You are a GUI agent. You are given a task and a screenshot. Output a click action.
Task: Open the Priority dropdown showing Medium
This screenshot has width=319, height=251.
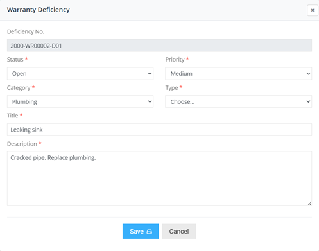pos(238,74)
